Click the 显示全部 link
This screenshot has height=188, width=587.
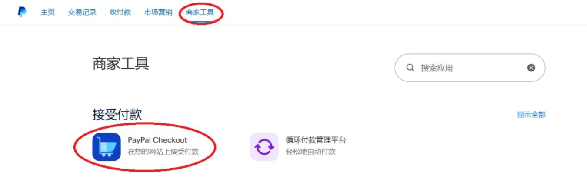[531, 115]
